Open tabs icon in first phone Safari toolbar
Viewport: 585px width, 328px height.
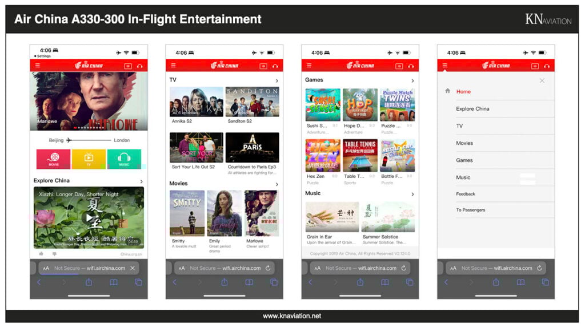(x=138, y=282)
